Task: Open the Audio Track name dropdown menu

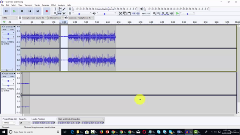Action: coord(9,73)
